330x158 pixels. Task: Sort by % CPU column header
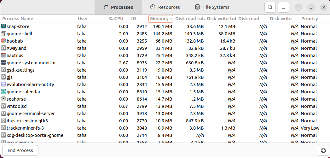tap(118, 19)
